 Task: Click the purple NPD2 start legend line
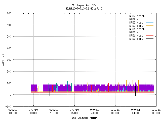pyautogui.click(x=150, y=16)
